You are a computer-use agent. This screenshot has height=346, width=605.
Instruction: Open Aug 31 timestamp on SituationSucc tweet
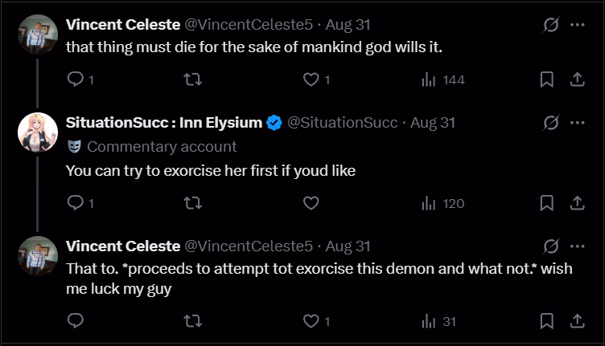pyautogui.click(x=433, y=123)
